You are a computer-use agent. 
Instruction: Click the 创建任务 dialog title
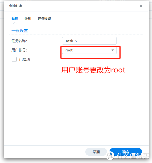click(x=16, y=6)
